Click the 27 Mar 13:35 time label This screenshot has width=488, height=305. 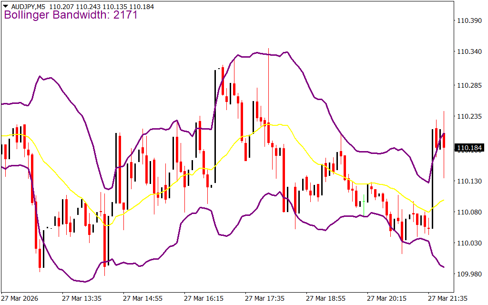point(81,298)
